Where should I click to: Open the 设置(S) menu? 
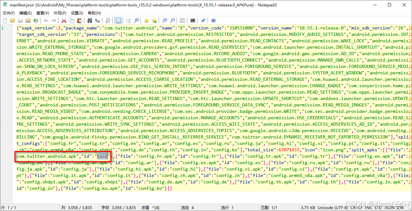tap(77, 13)
